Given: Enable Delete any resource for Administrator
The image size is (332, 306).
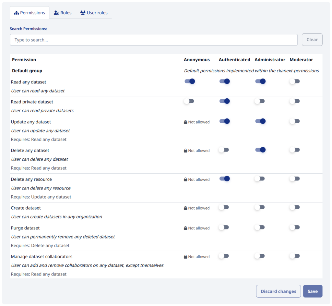Looking at the screenshot, I should [260, 179].
